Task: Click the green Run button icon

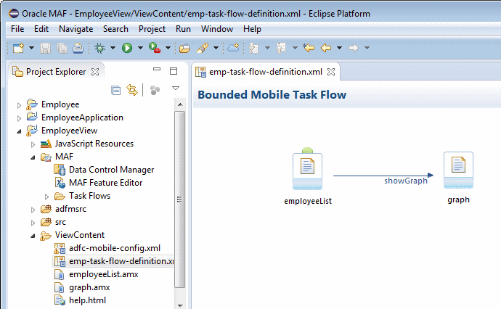Action: click(x=127, y=48)
